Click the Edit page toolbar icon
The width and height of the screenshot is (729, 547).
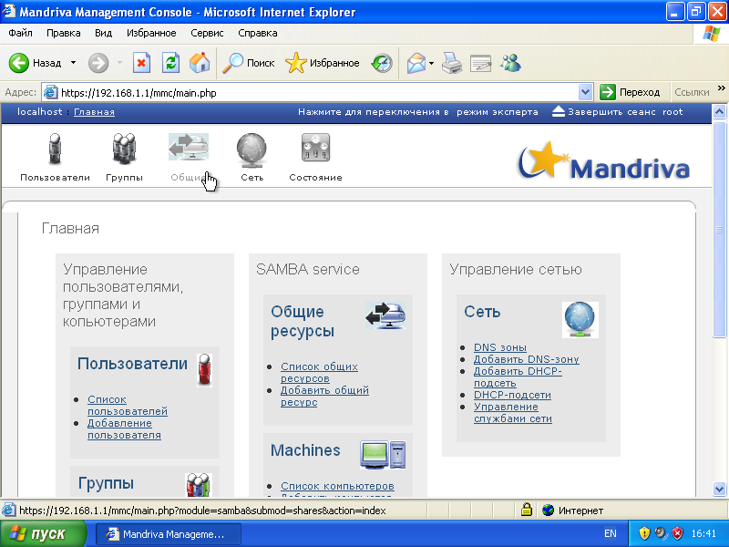click(x=481, y=63)
